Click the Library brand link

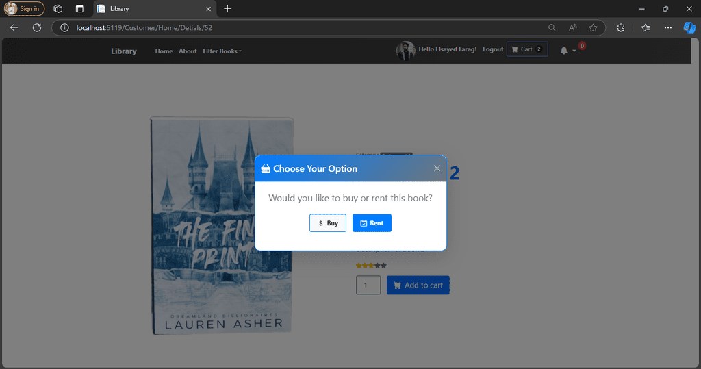(124, 51)
